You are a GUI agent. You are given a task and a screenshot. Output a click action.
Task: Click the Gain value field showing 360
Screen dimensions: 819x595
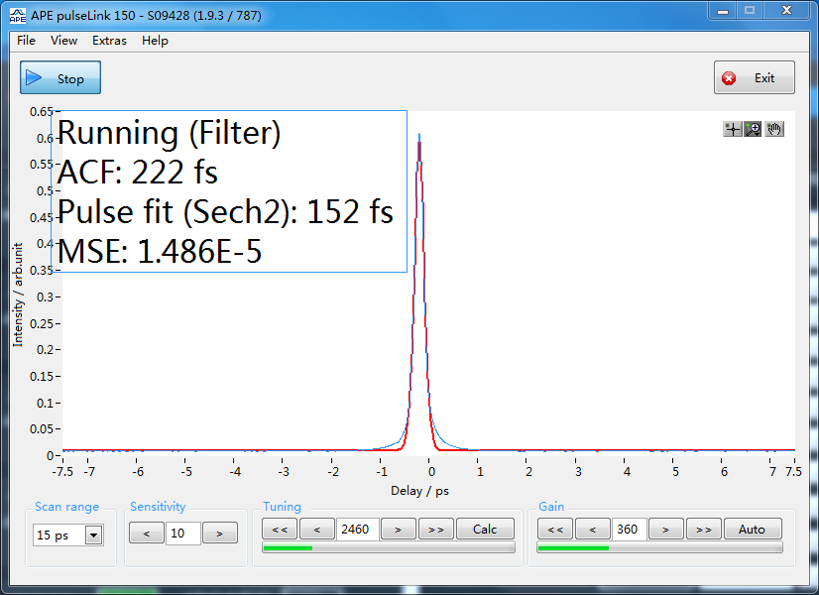point(630,530)
